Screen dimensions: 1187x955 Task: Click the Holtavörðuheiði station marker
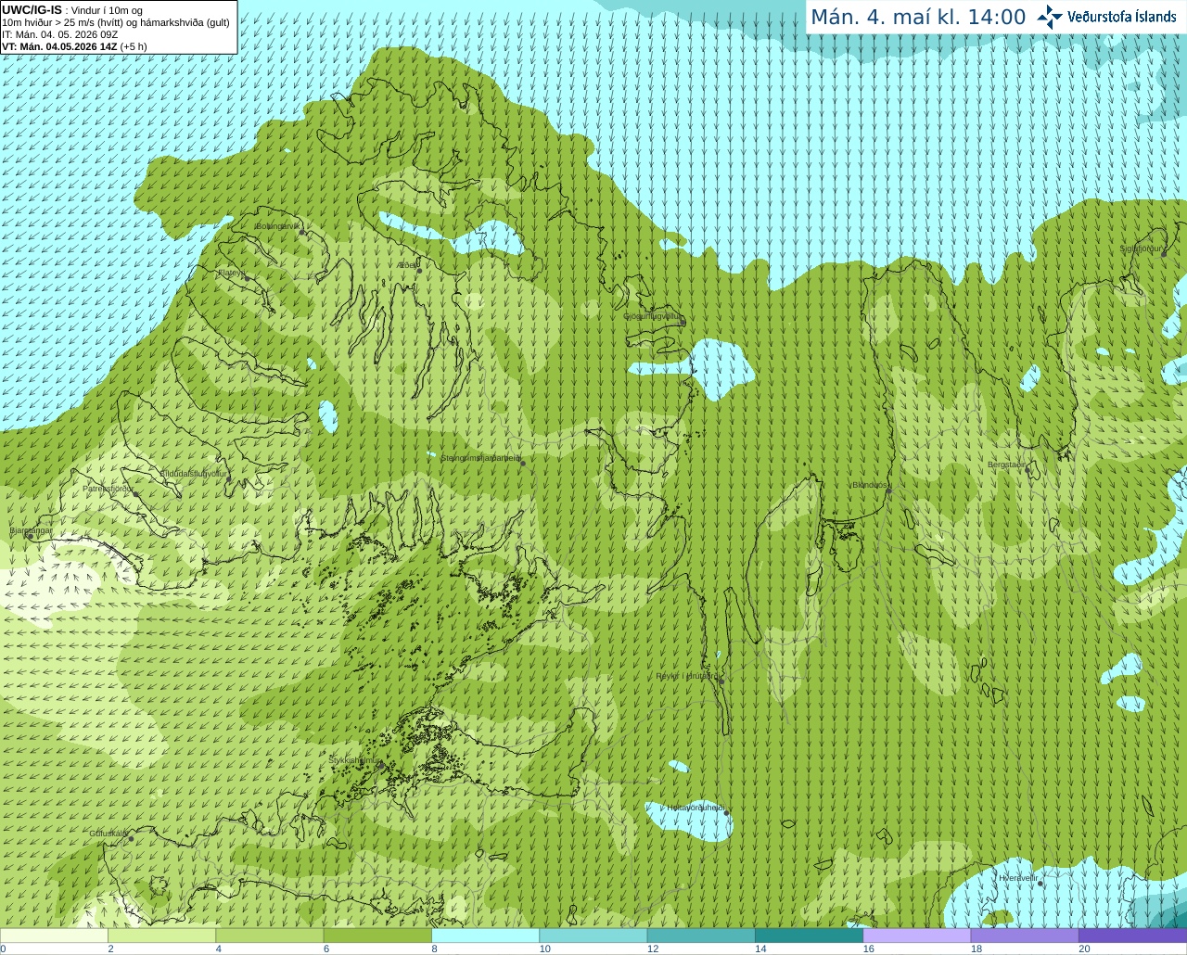(x=726, y=813)
